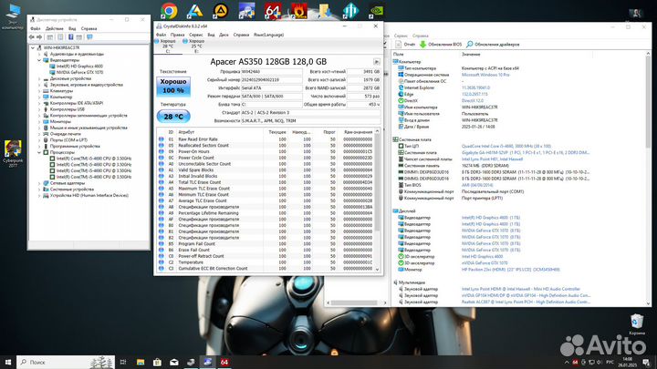The image size is (657, 369).
Task: Click 'Microsoft Windows 10 Pro' link in AIDA64
Action: (x=485, y=75)
